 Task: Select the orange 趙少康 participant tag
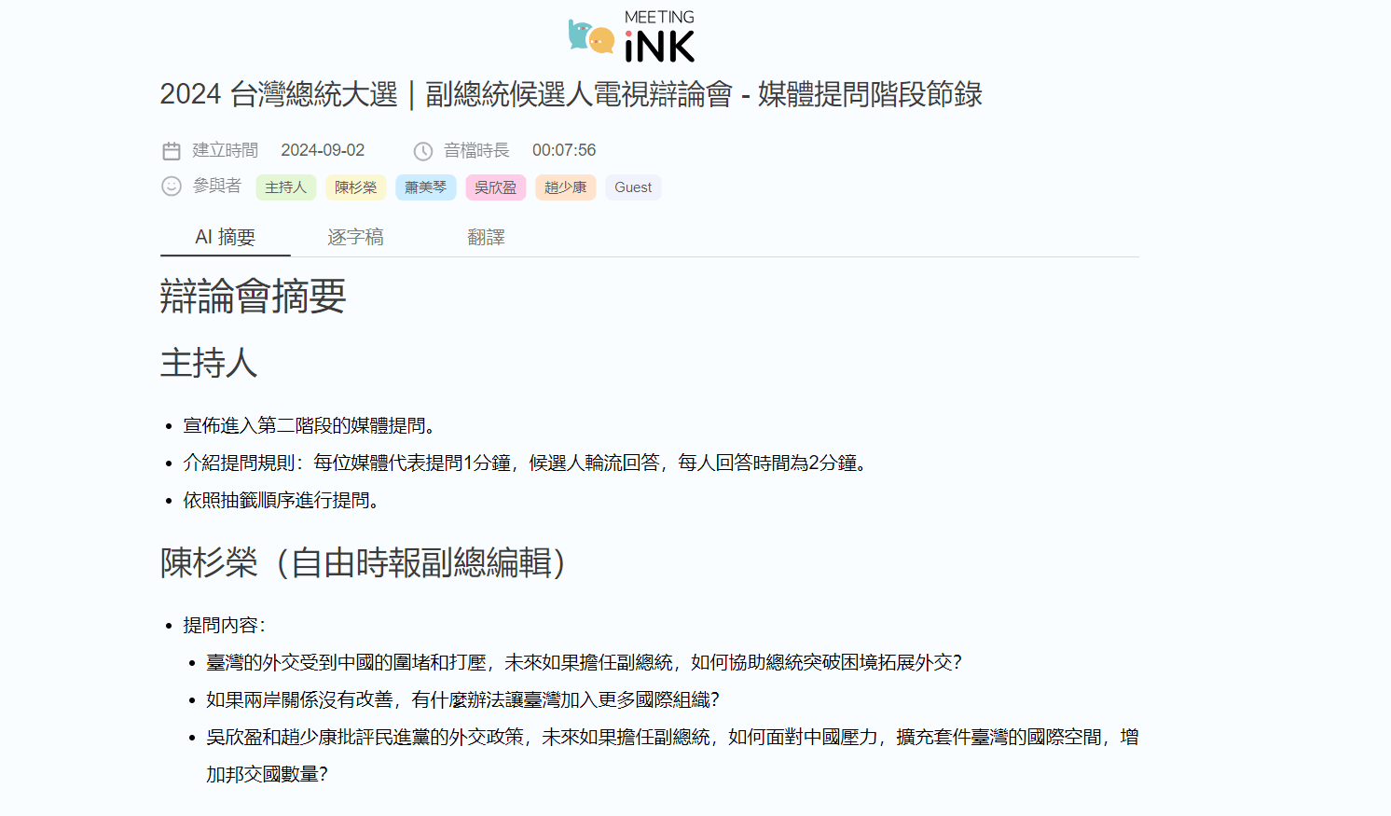565,187
